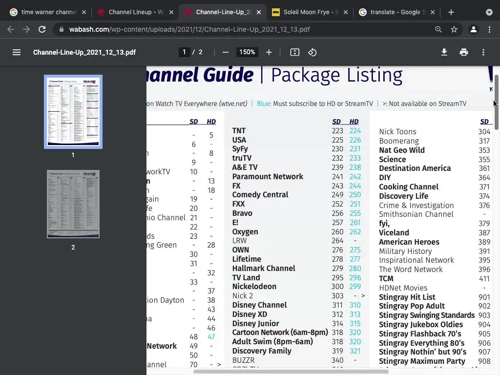This screenshot has height=375, width=500.
Task: Click Cartoon Network (6am-8pm) entry
Action: point(280,332)
